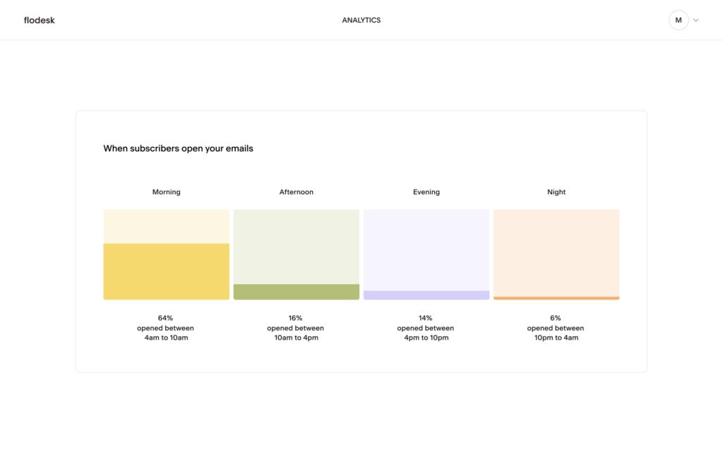Click the filled portion of the Morning bar

pos(166,270)
